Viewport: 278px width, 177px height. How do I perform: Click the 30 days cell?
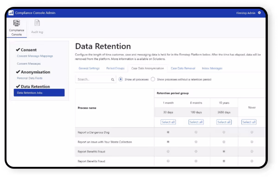(168, 112)
